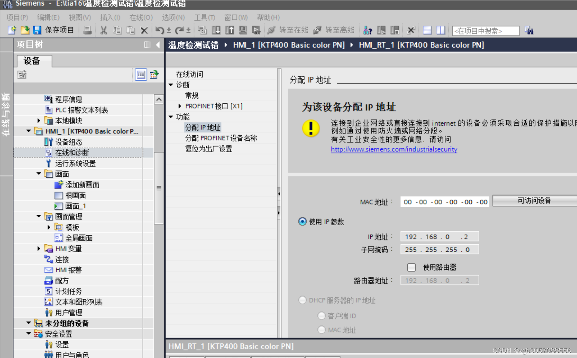Split editor space vertically
The width and height of the screenshot is (577, 358).
point(441,30)
